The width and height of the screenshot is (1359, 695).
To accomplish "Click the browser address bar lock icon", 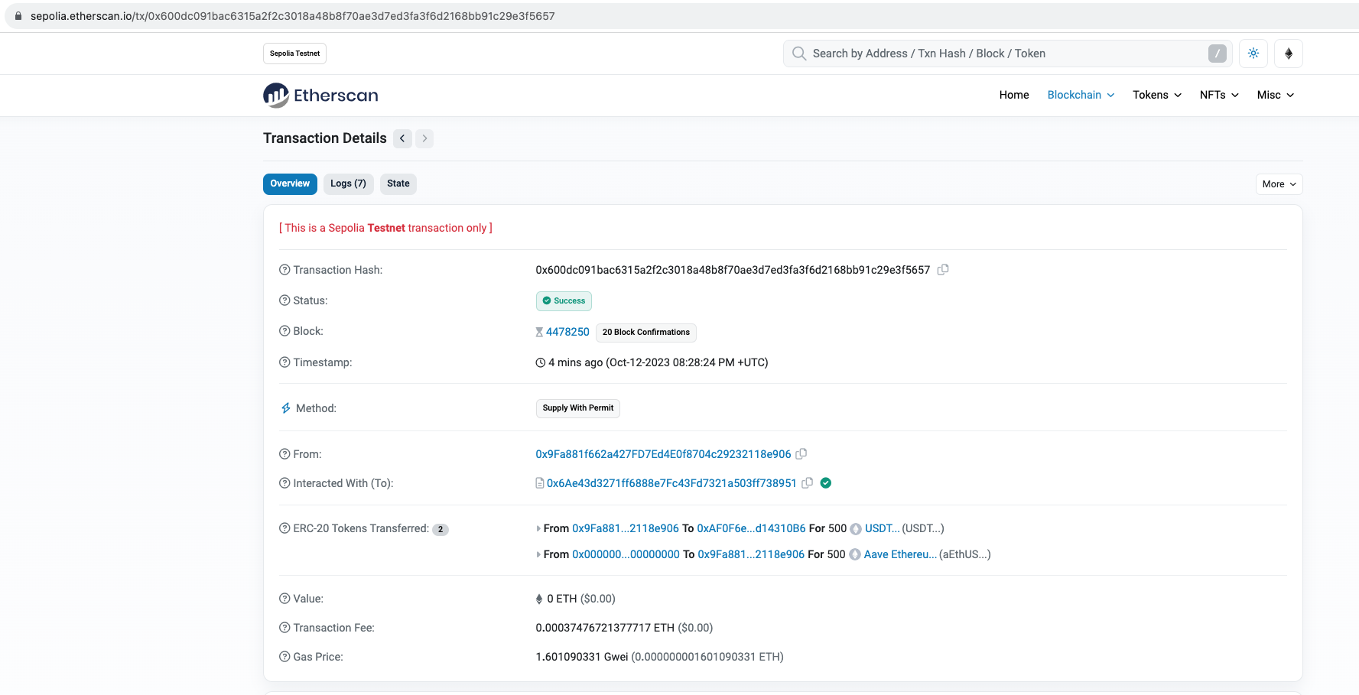I will (18, 16).
